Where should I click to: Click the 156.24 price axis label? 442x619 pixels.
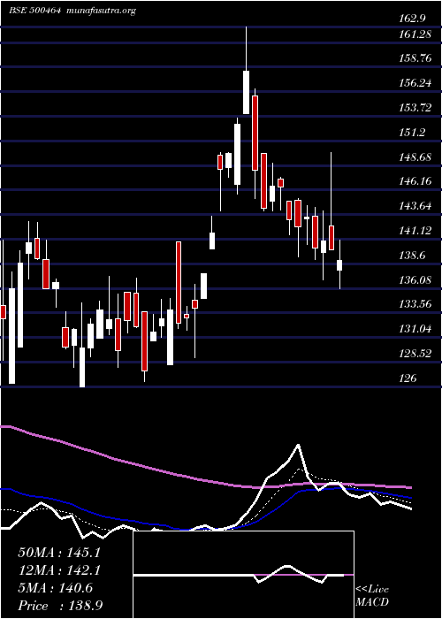tap(415, 83)
